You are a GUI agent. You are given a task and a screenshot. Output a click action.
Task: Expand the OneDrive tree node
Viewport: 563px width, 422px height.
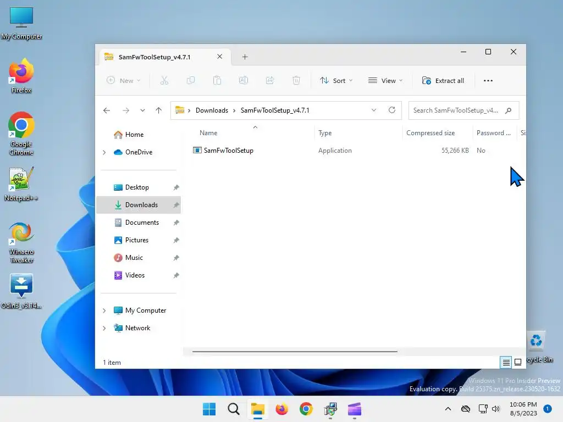[104, 153]
